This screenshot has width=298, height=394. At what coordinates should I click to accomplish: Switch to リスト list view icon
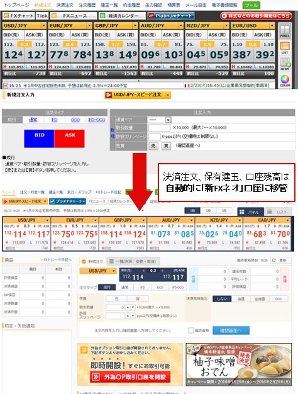(x=278, y=212)
